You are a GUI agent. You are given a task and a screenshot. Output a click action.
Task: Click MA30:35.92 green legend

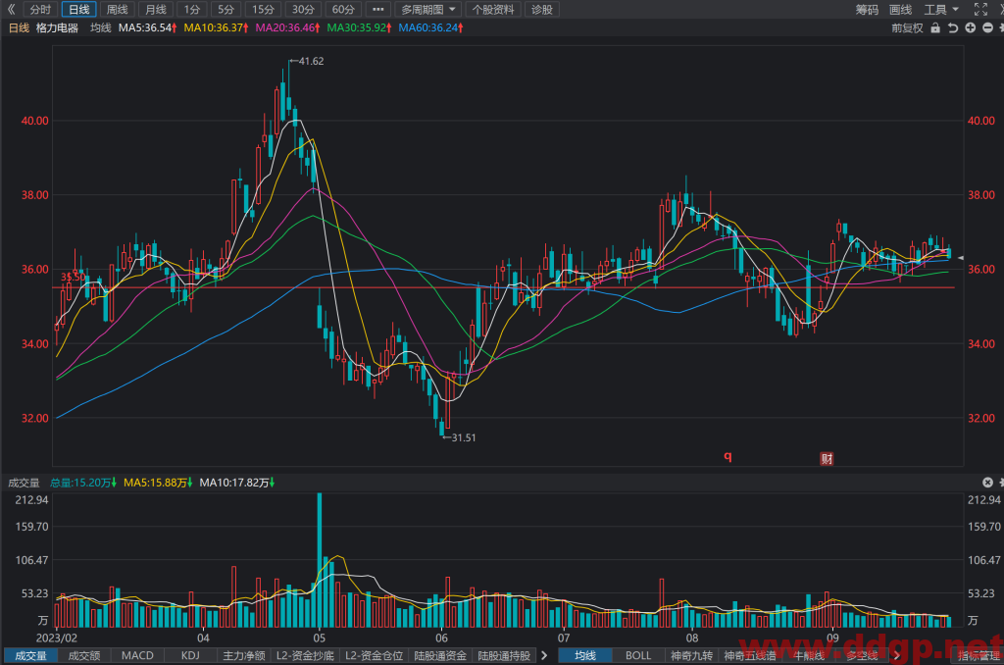point(359,27)
